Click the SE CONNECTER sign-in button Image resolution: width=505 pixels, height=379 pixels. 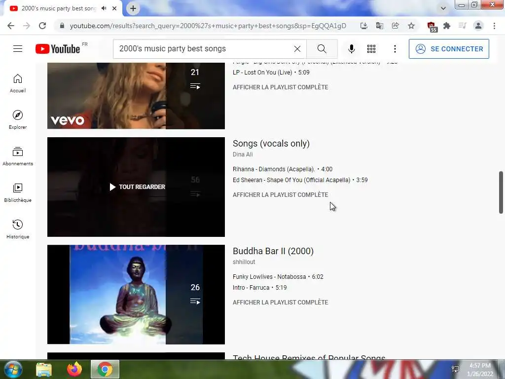point(449,49)
